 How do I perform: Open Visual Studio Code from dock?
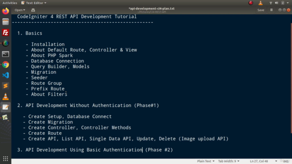pos(5,75)
